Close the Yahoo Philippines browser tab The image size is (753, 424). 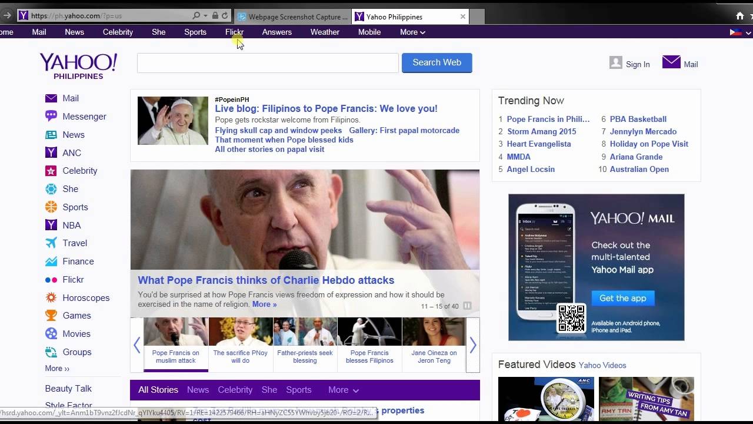(x=463, y=16)
